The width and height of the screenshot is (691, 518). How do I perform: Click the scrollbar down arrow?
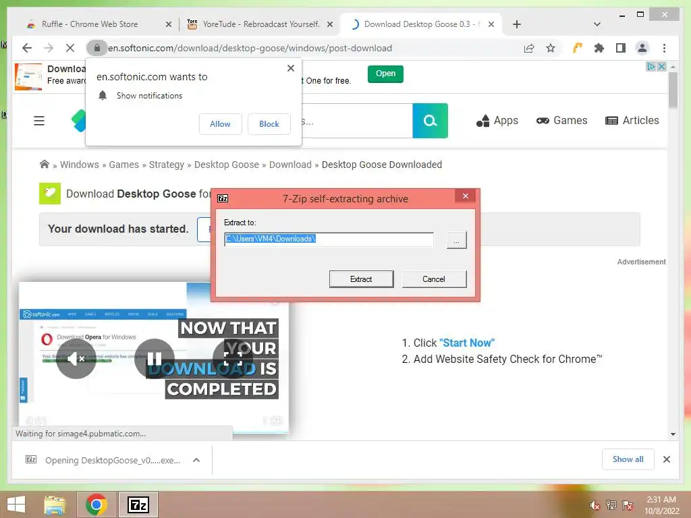pyautogui.click(x=673, y=434)
